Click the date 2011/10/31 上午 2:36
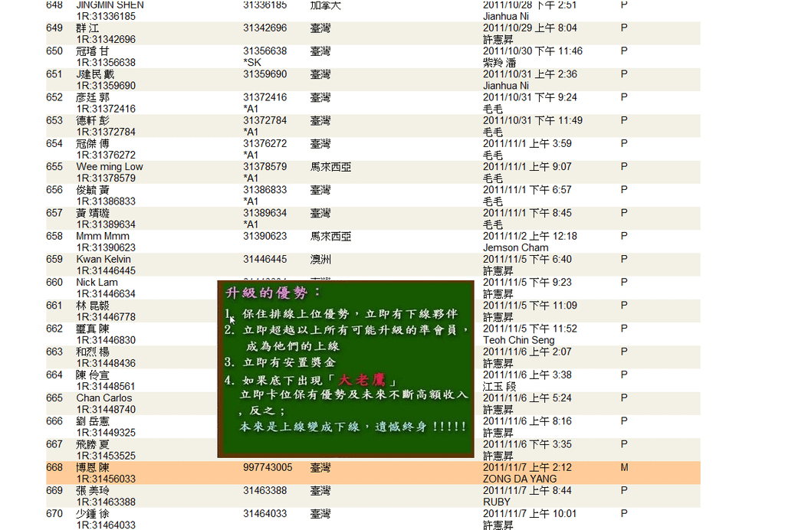Image resolution: width=785 pixels, height=530 pixels. (530, 74)
